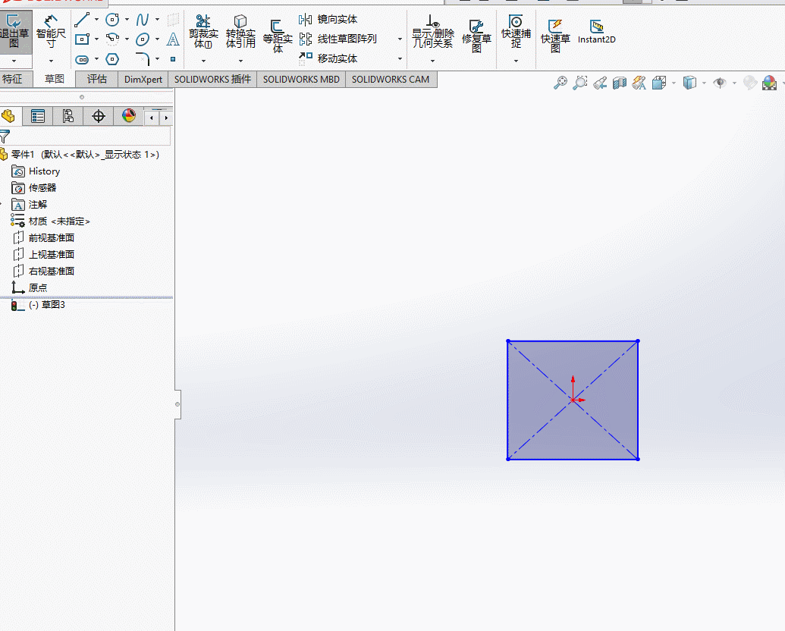This screenshot has height=631, width=785.
Task: Click Move Entities (移动实体)
Action: point(328,58)
